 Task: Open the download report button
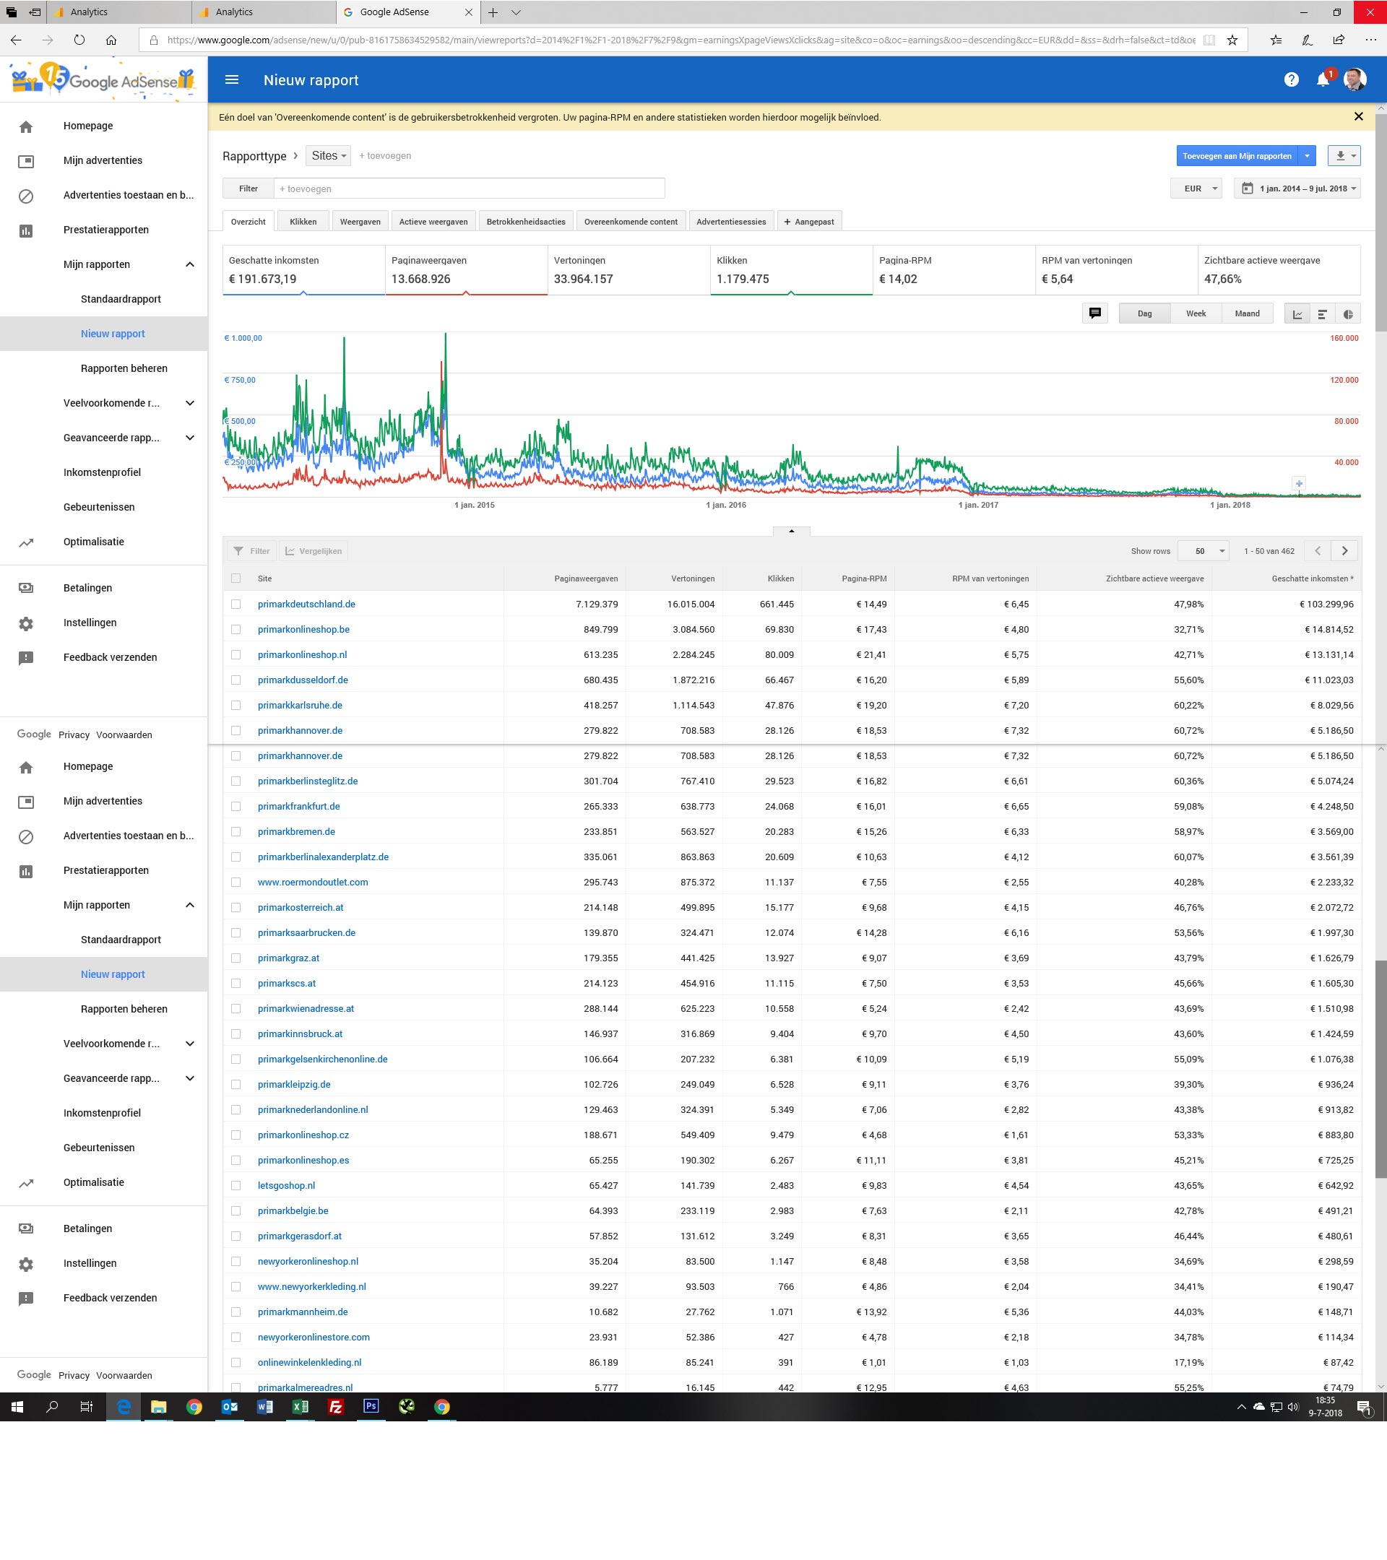click(1344, 156)
